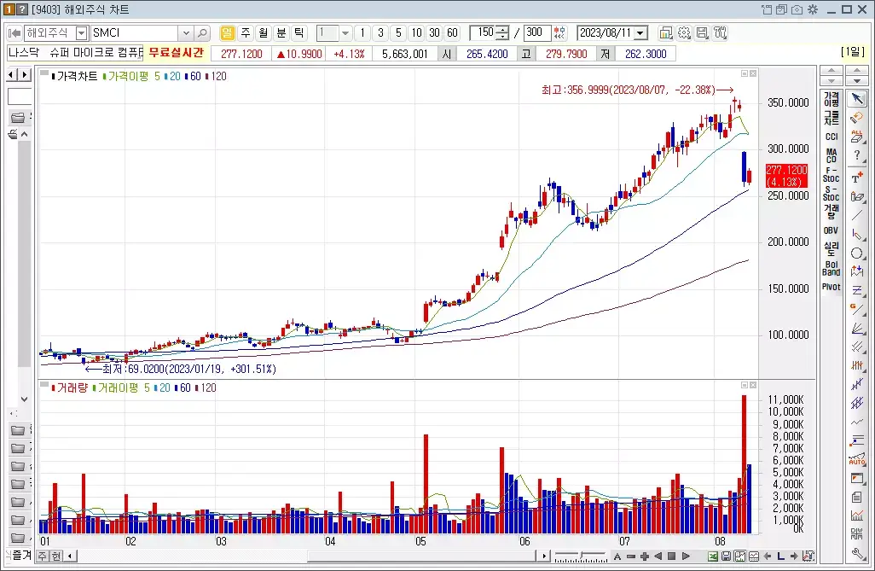Add the Pivot indicator
This screenshot has width=875, height=571.
[832, 287]
